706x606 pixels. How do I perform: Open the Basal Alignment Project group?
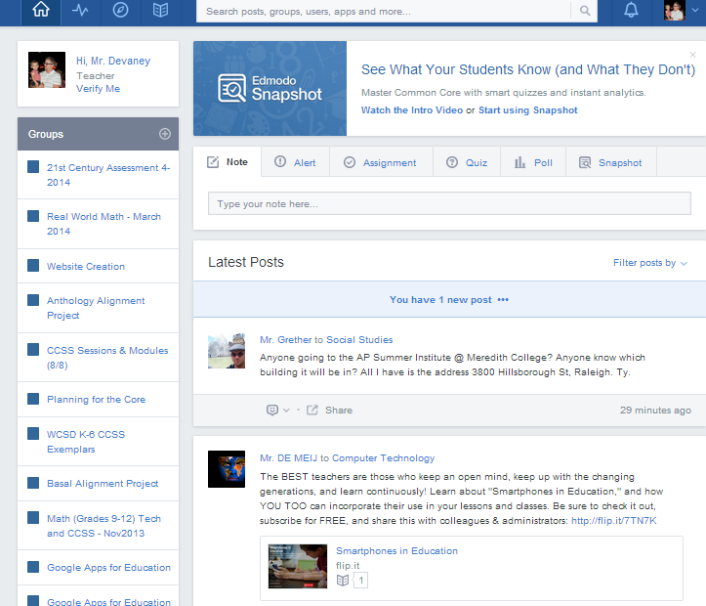tap(103, 484)
